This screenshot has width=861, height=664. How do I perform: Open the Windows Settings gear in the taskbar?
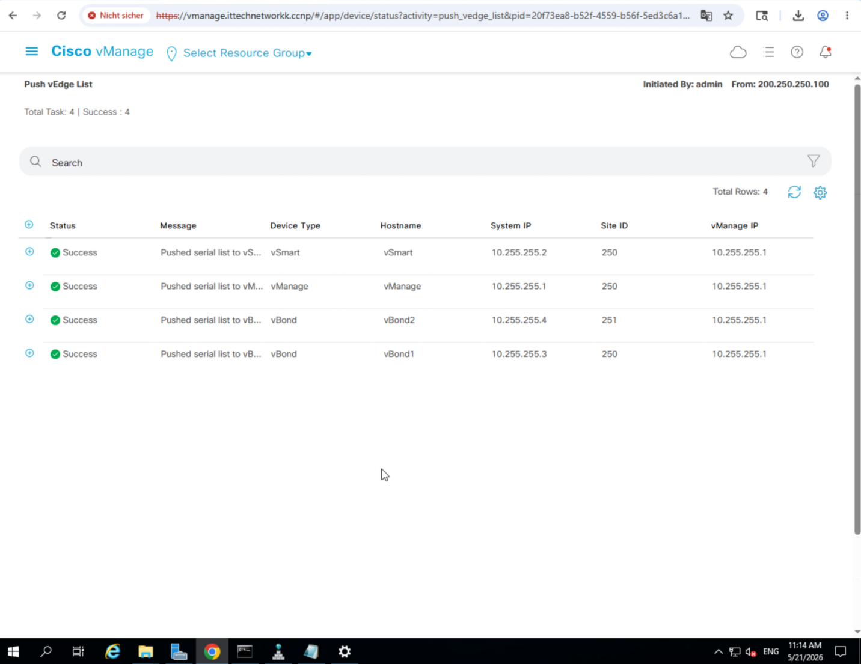pos(344,651)
